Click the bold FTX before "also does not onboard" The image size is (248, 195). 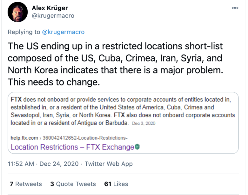click(119, 115)
